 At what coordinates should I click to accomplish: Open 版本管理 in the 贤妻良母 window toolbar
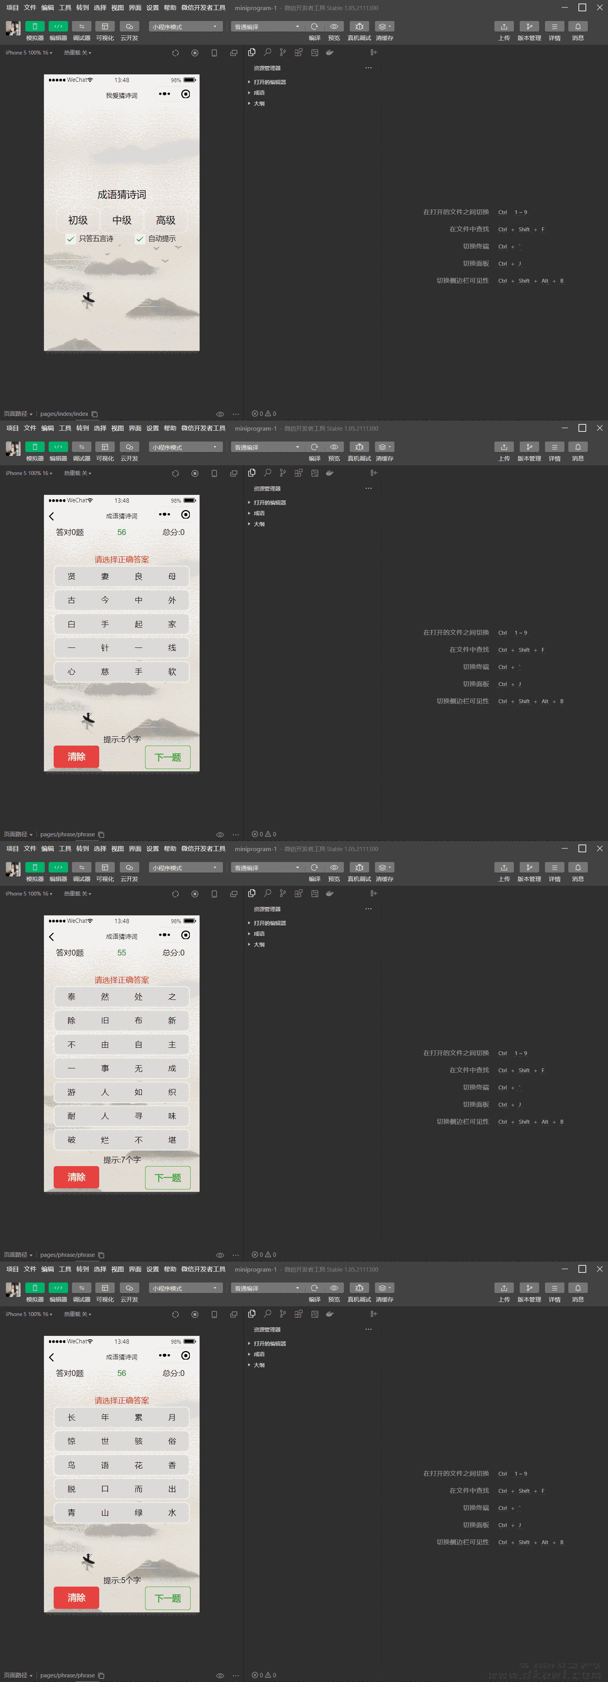(529, 447)
